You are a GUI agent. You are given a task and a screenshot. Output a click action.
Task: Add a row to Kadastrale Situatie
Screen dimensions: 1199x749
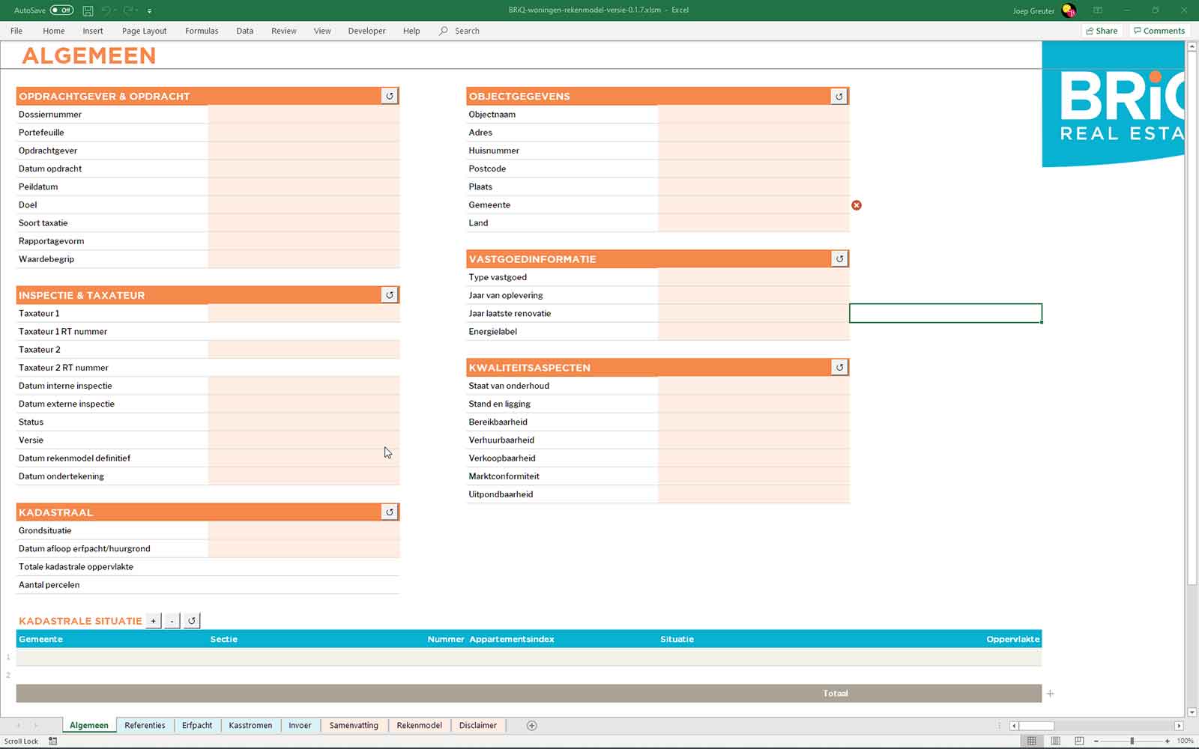click(x=154, y=621)
